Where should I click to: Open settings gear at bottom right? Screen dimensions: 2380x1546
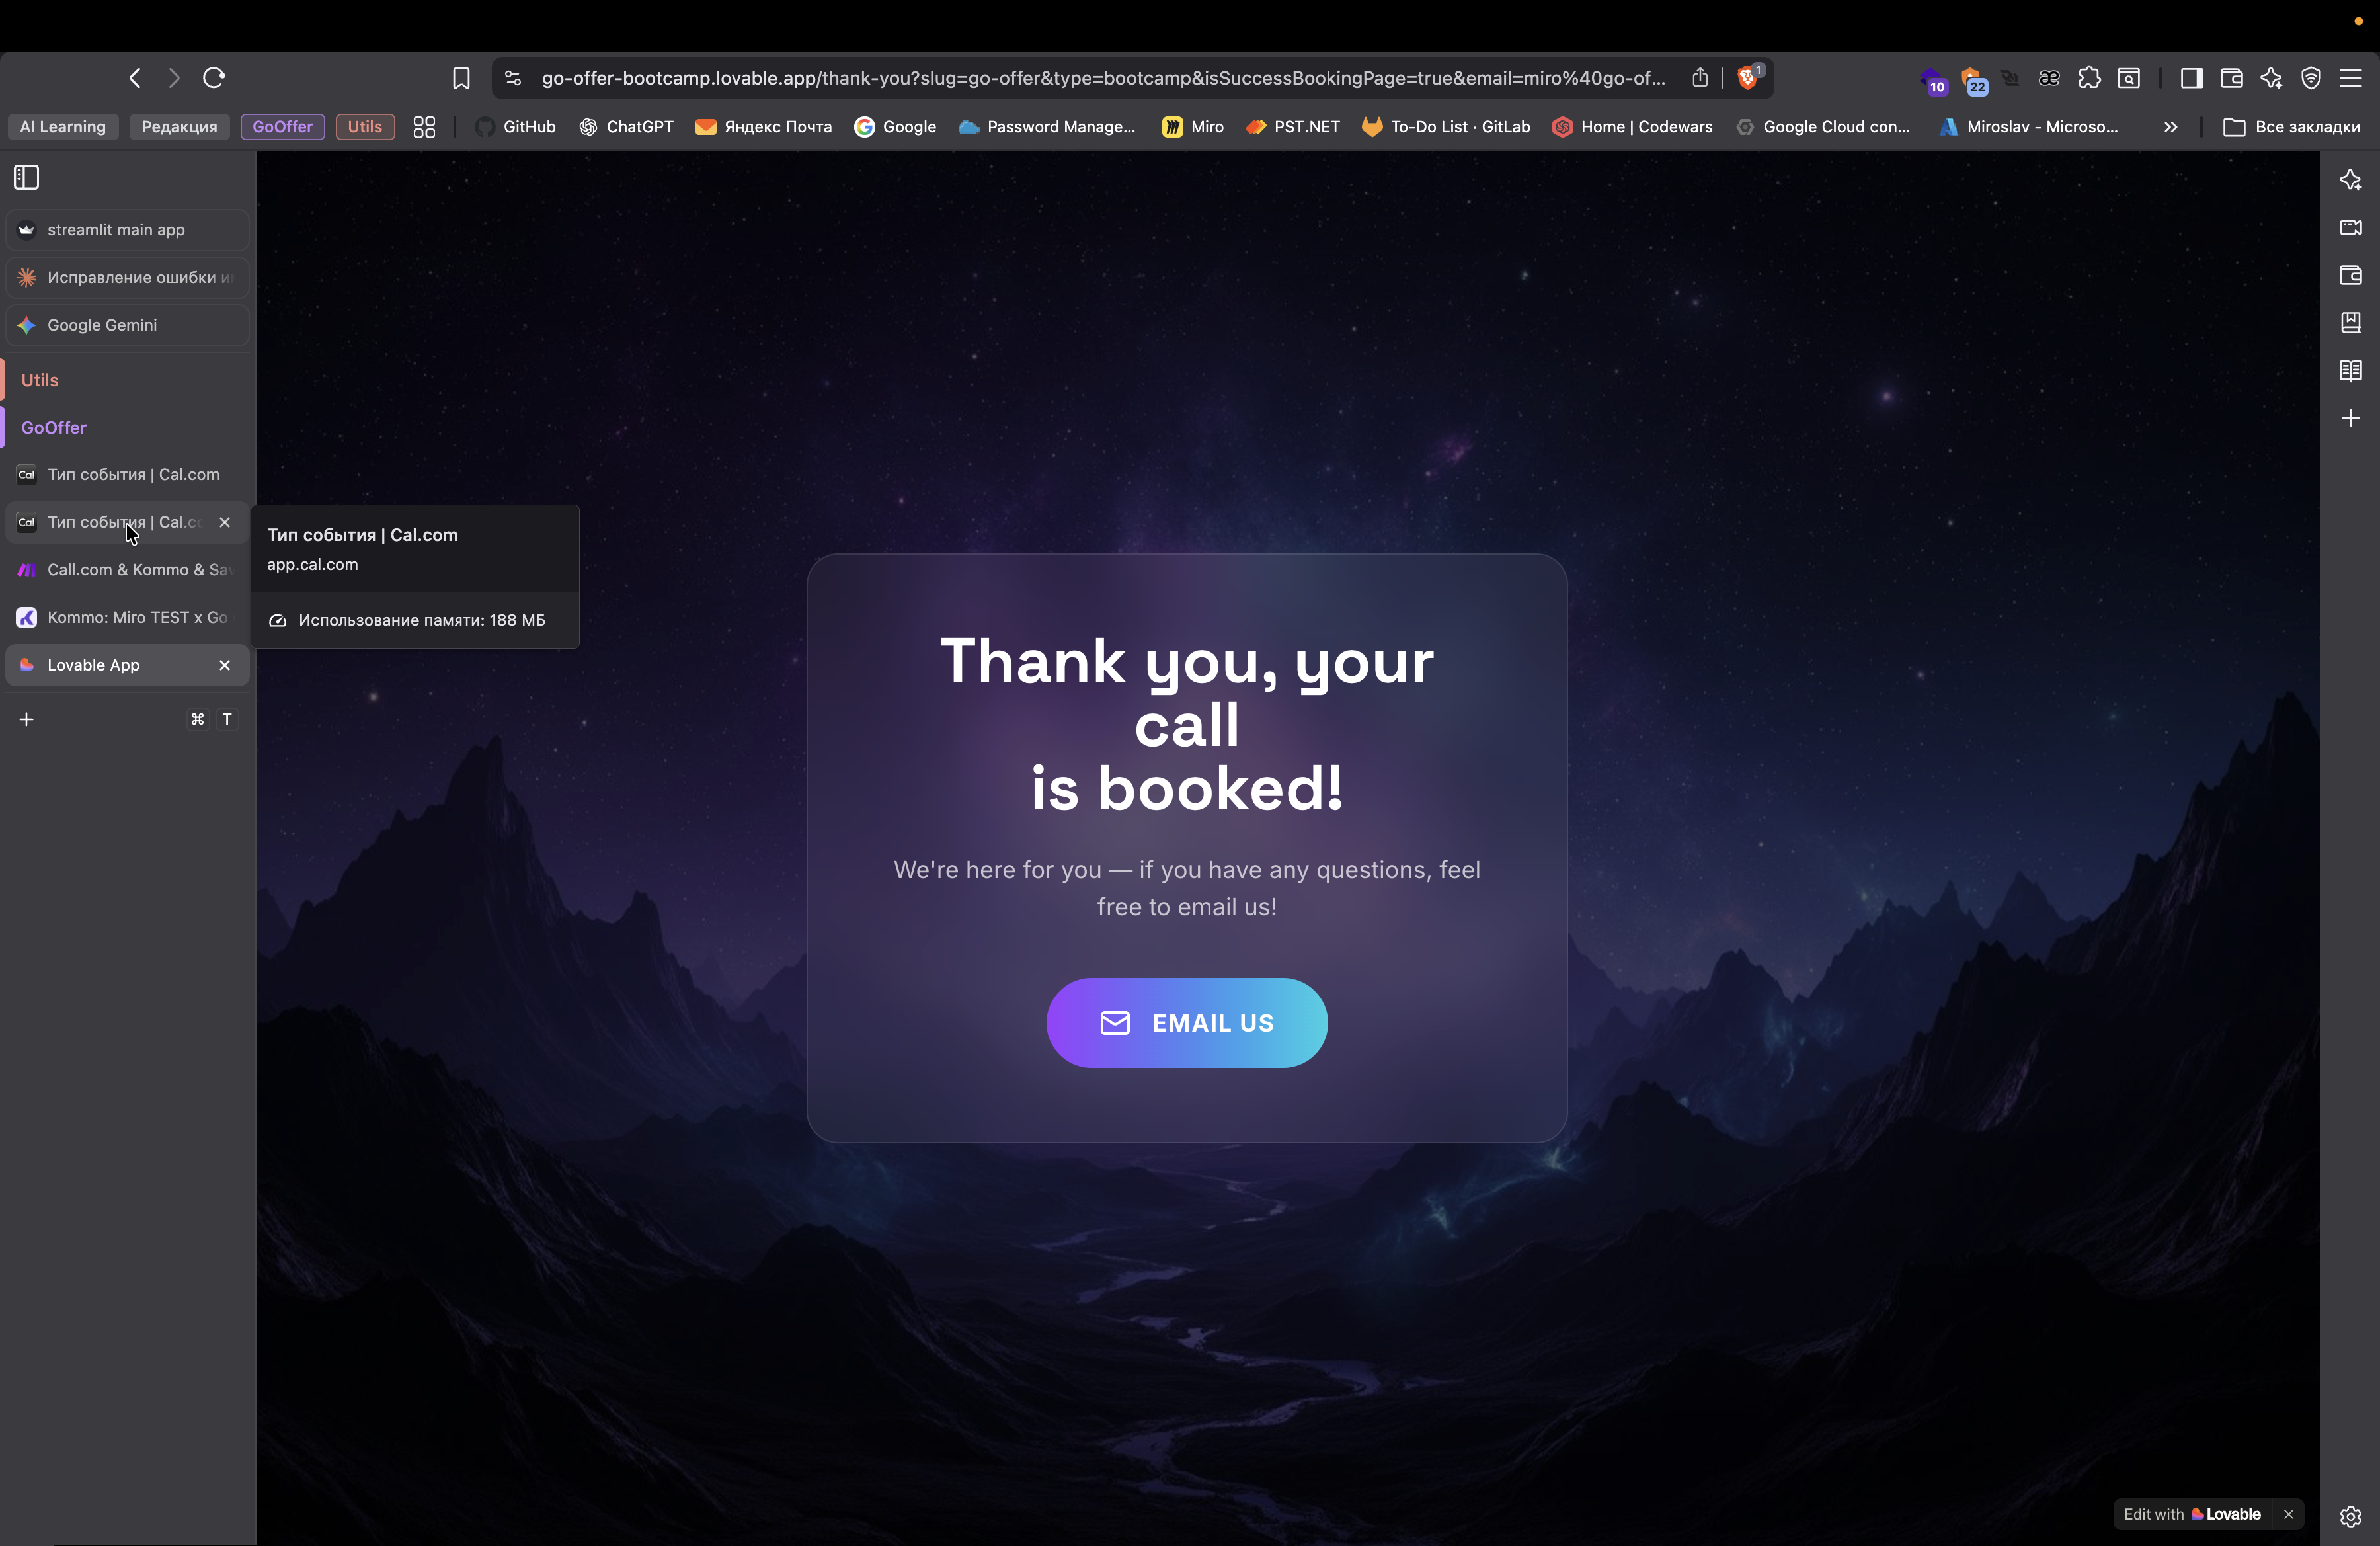point(2350,1516)
